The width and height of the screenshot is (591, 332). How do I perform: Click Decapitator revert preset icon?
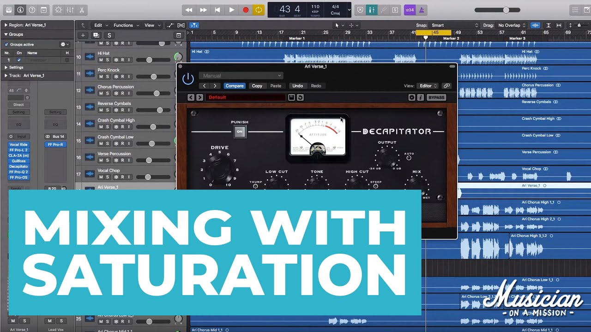coord(300,97)
